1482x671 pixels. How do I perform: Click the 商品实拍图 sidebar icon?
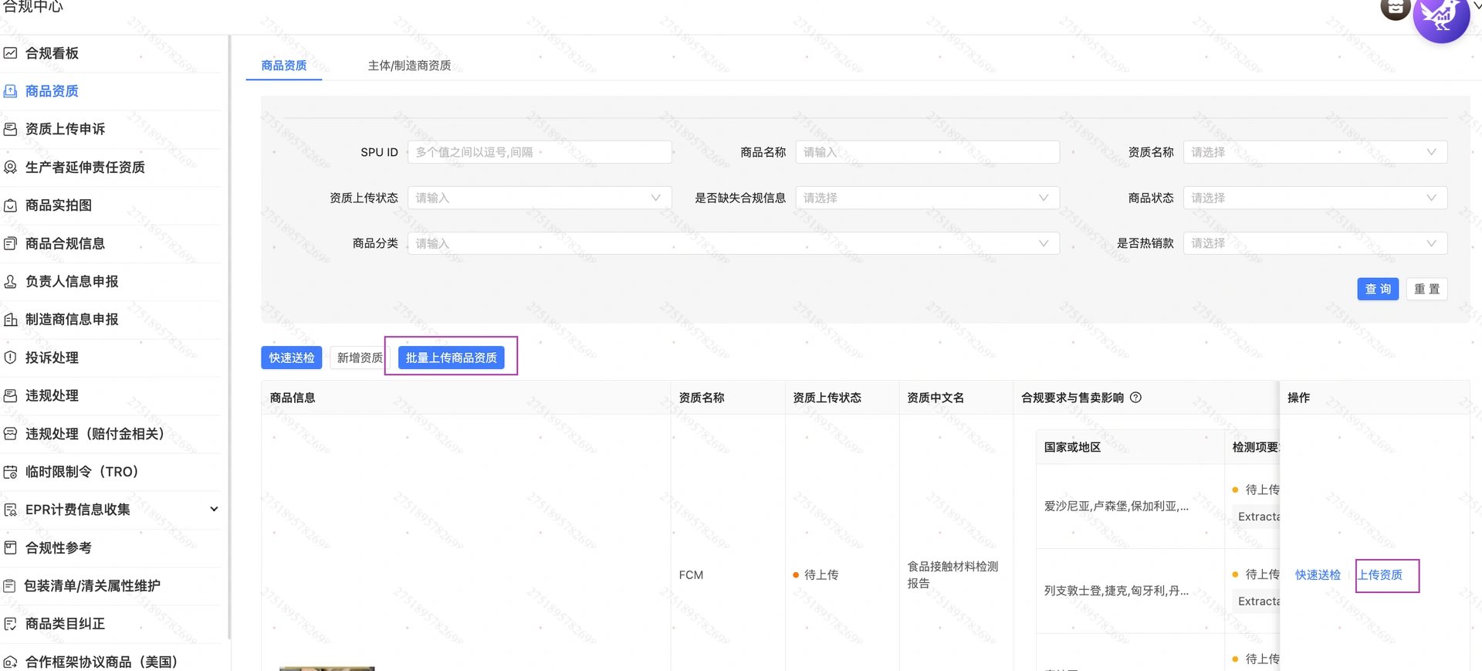(x=11, y=205)
